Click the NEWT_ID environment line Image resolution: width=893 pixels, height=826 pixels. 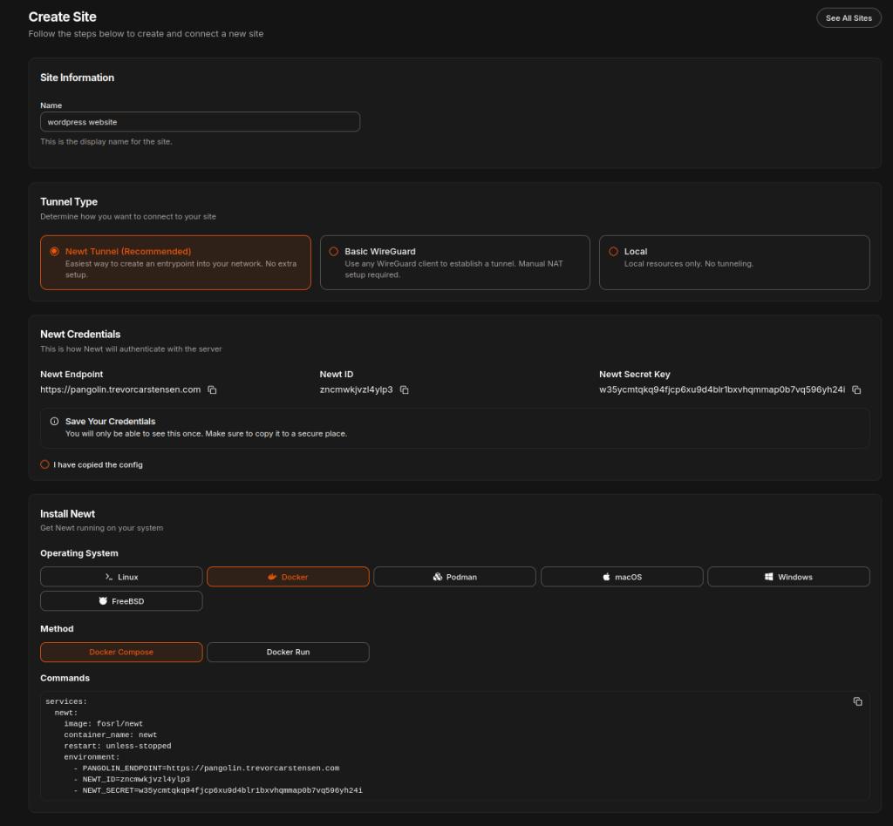(132, 779)
